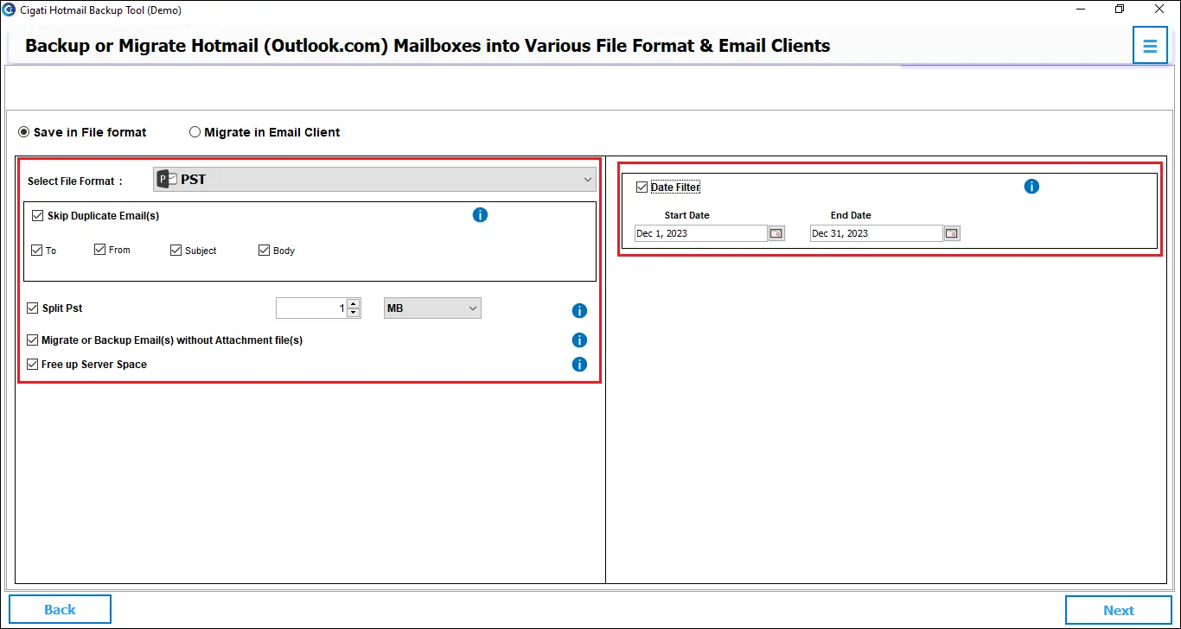The width and height of the screenshot is (1181, 629).
Task: Click info icon for Free up Server Space
Action: 579,365
